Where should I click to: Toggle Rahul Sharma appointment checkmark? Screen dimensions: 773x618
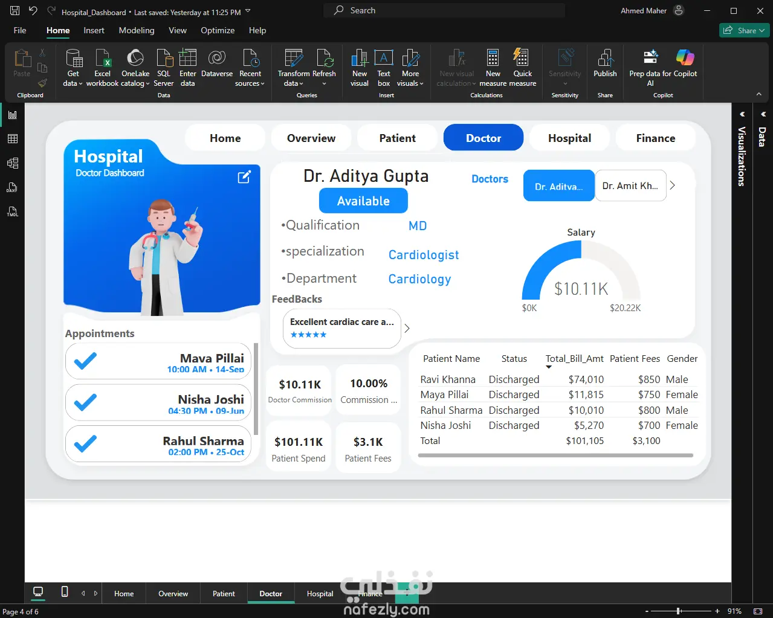(x=85, y=444)
